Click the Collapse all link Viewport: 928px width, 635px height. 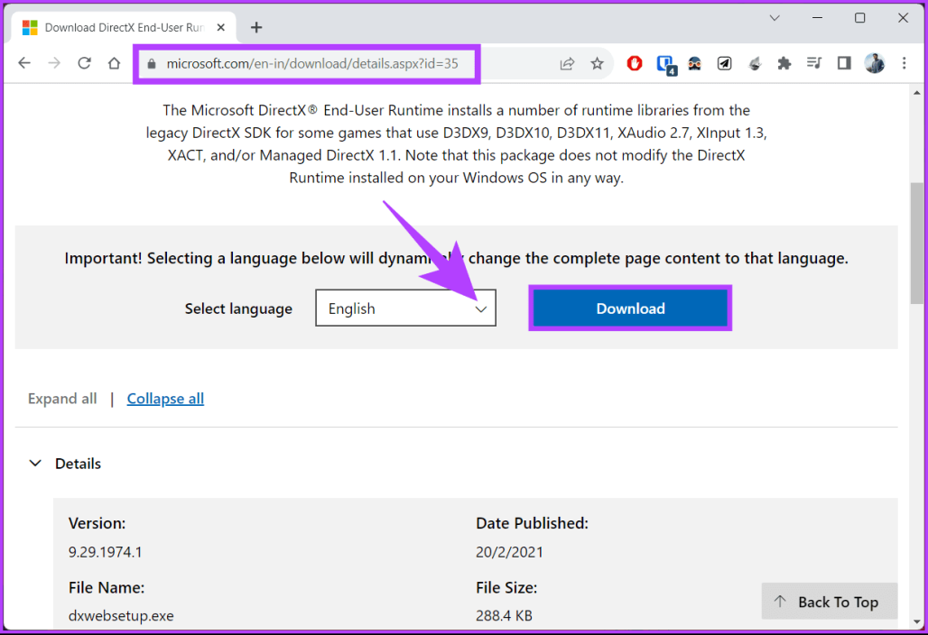click(165, 399)
